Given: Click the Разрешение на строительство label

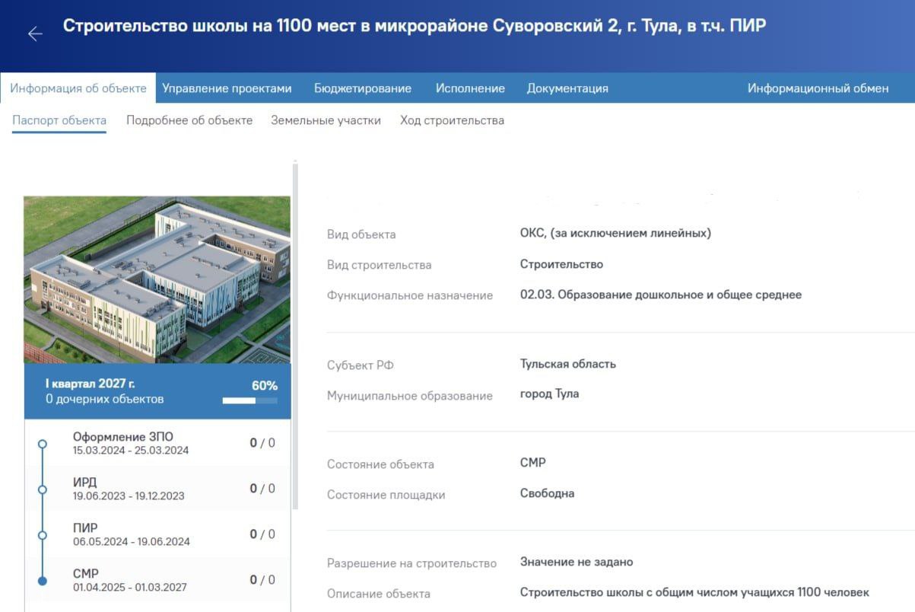Looking at the screenshot, I should [x=411, y=563].
